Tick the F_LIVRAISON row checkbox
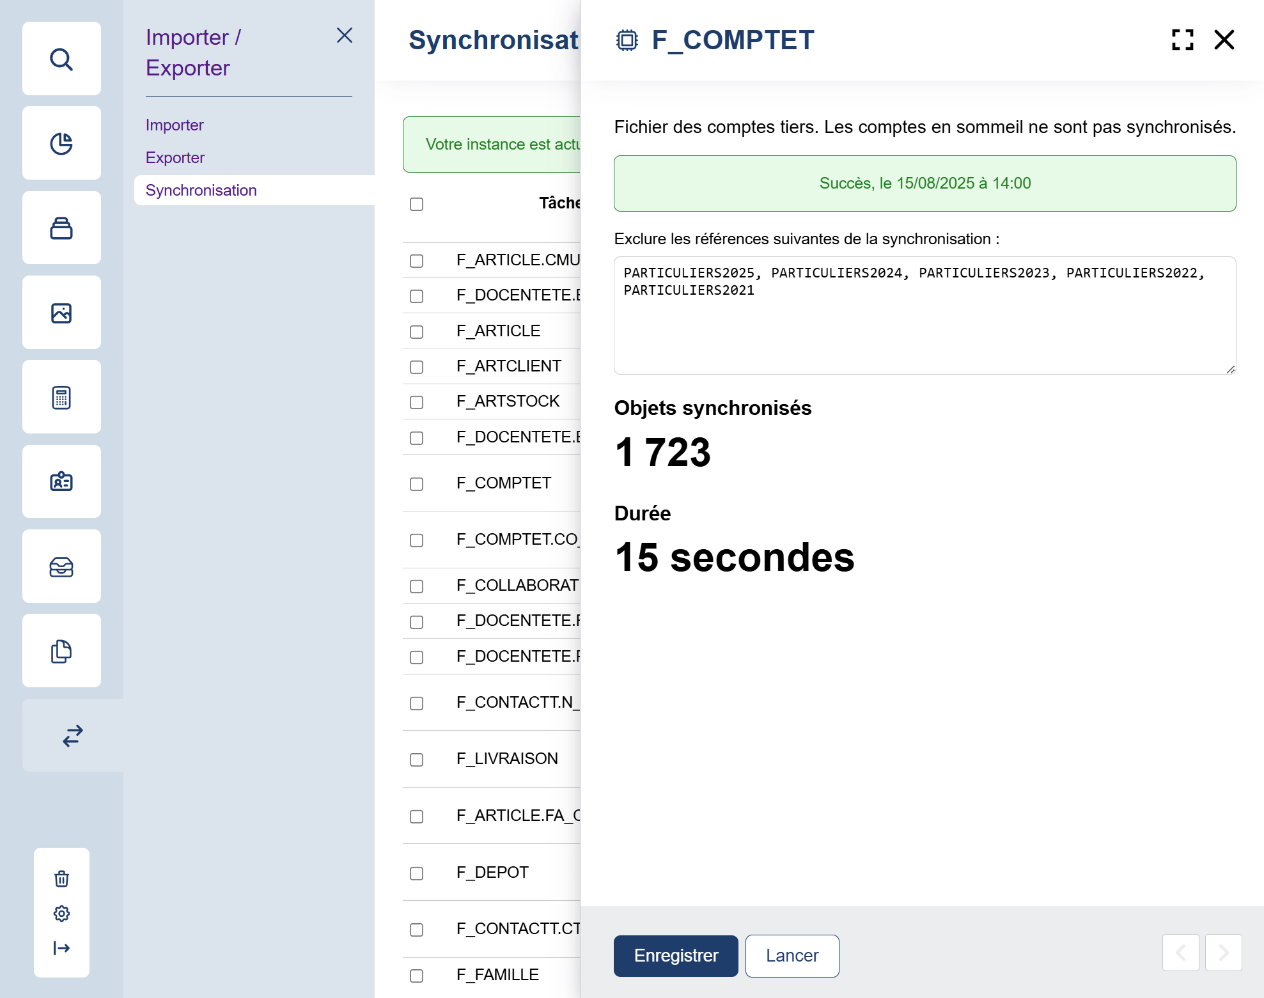Image resolution: width=1264 pixels, height=998 pixels. 416,760
